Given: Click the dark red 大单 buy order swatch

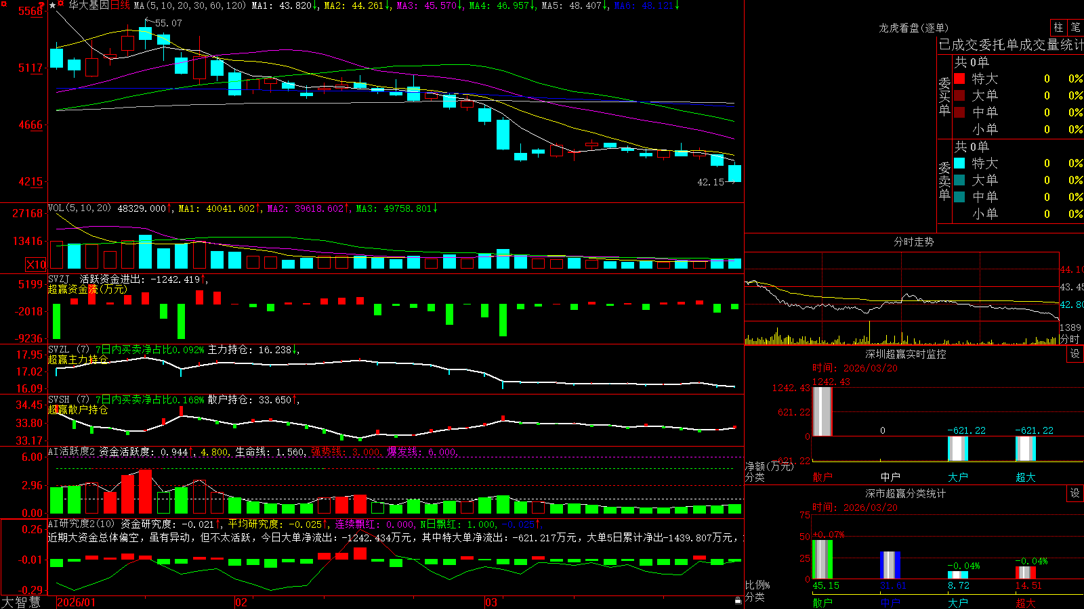Looking at the screenshot, I should click(x=959, y=95).
